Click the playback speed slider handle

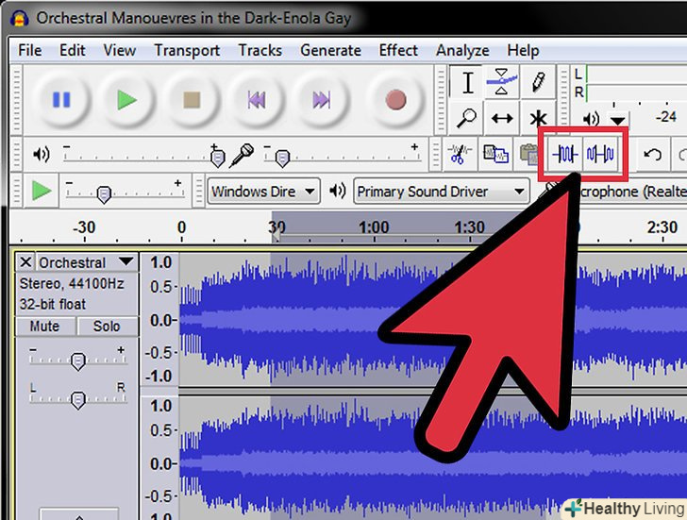click(x=104, y=194)
